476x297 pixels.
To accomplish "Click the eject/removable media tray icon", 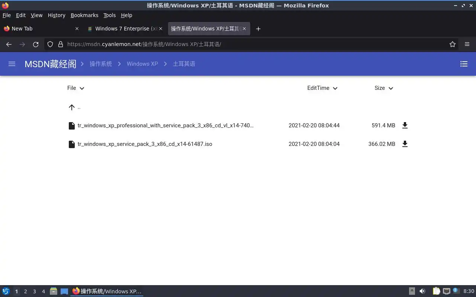I will pos(412,291).
